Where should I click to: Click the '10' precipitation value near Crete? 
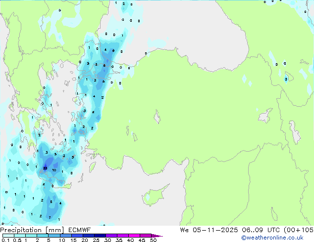pyautogui.click(x=54, y=170)
